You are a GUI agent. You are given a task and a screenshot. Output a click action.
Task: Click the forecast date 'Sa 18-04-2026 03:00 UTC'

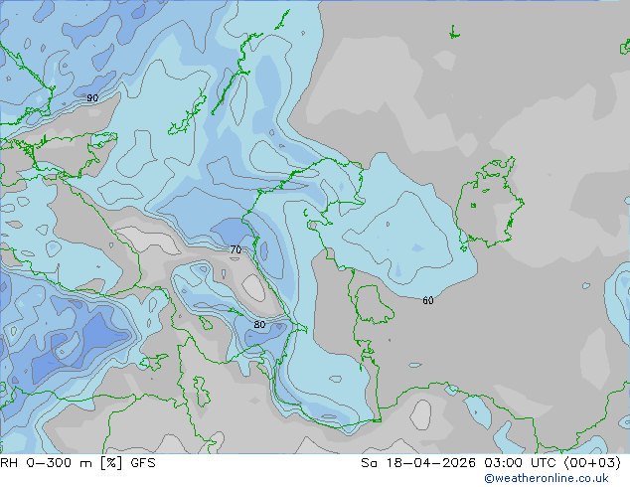click(x=460, y=463)
